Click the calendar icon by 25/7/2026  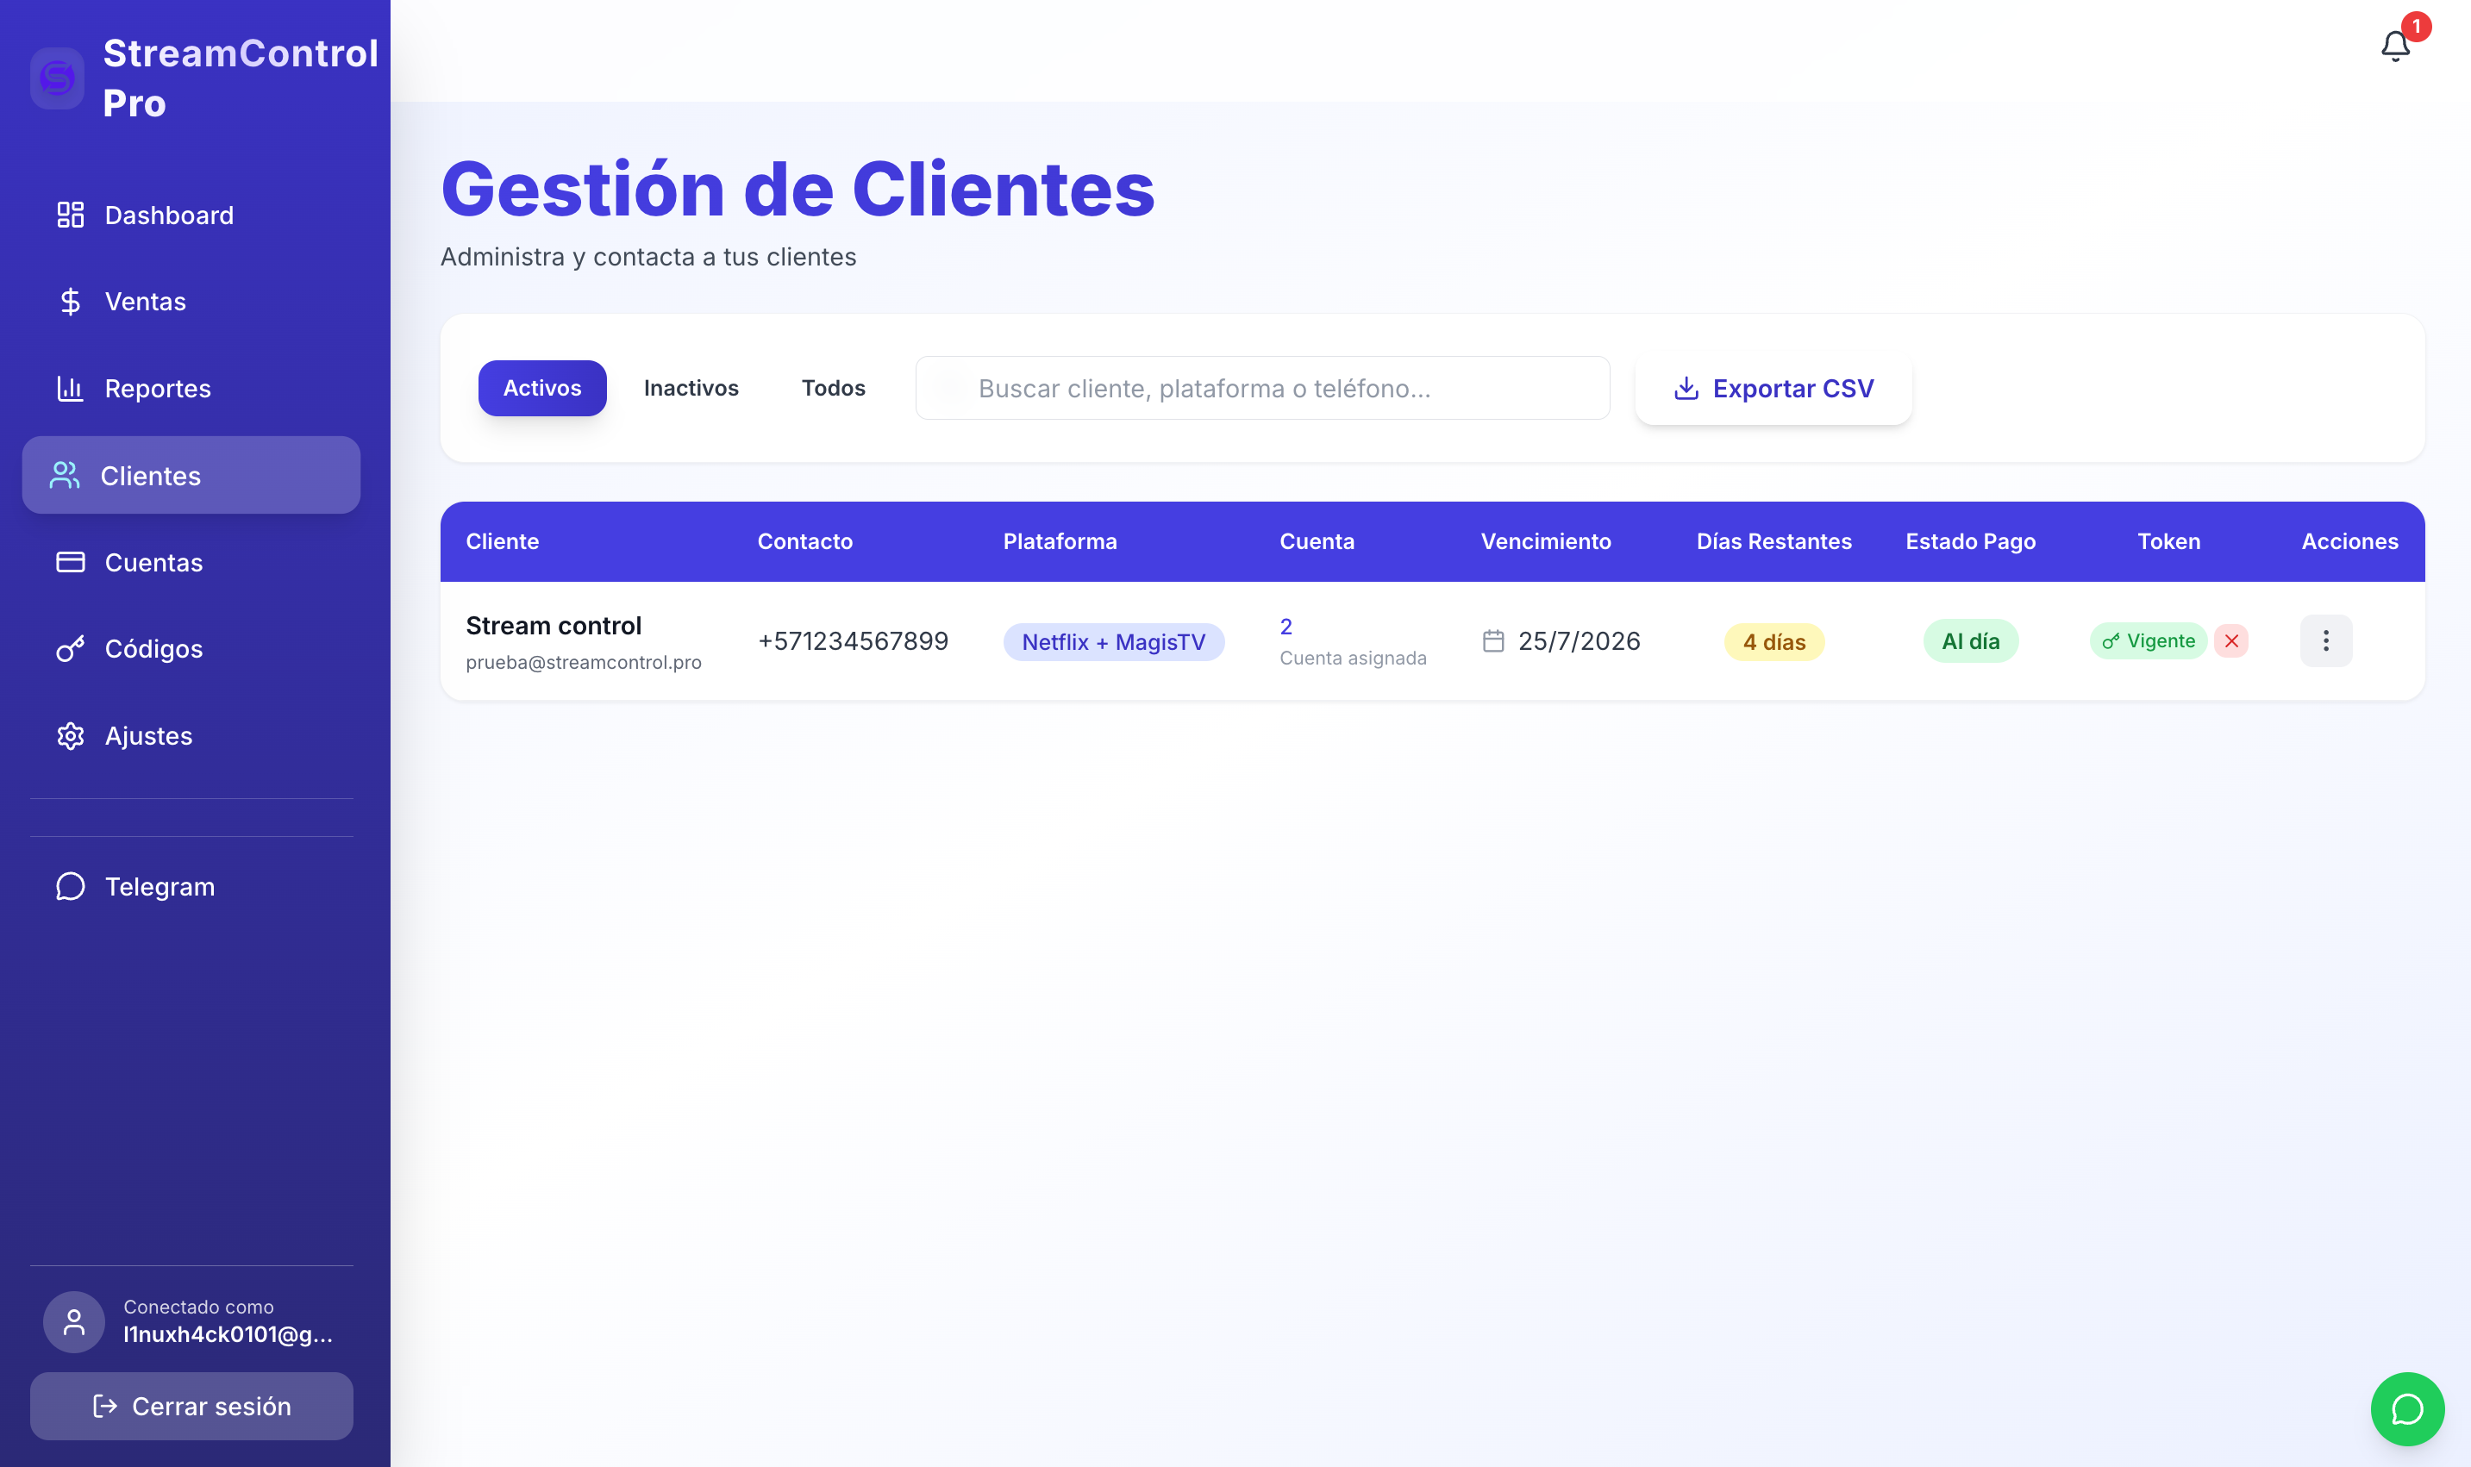1493,641
